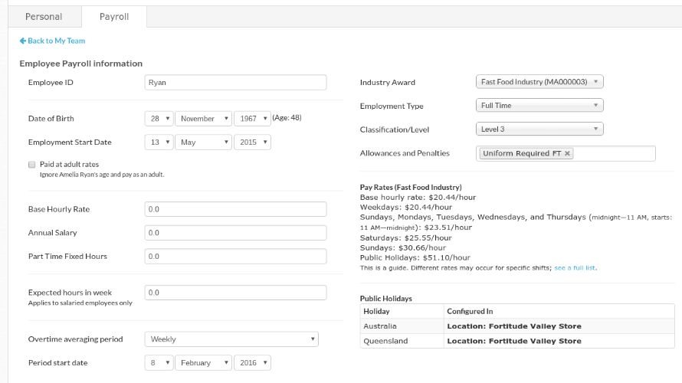The image size is (682, 383).
Task: Go back via Back to My Team link
Action: 57,41
